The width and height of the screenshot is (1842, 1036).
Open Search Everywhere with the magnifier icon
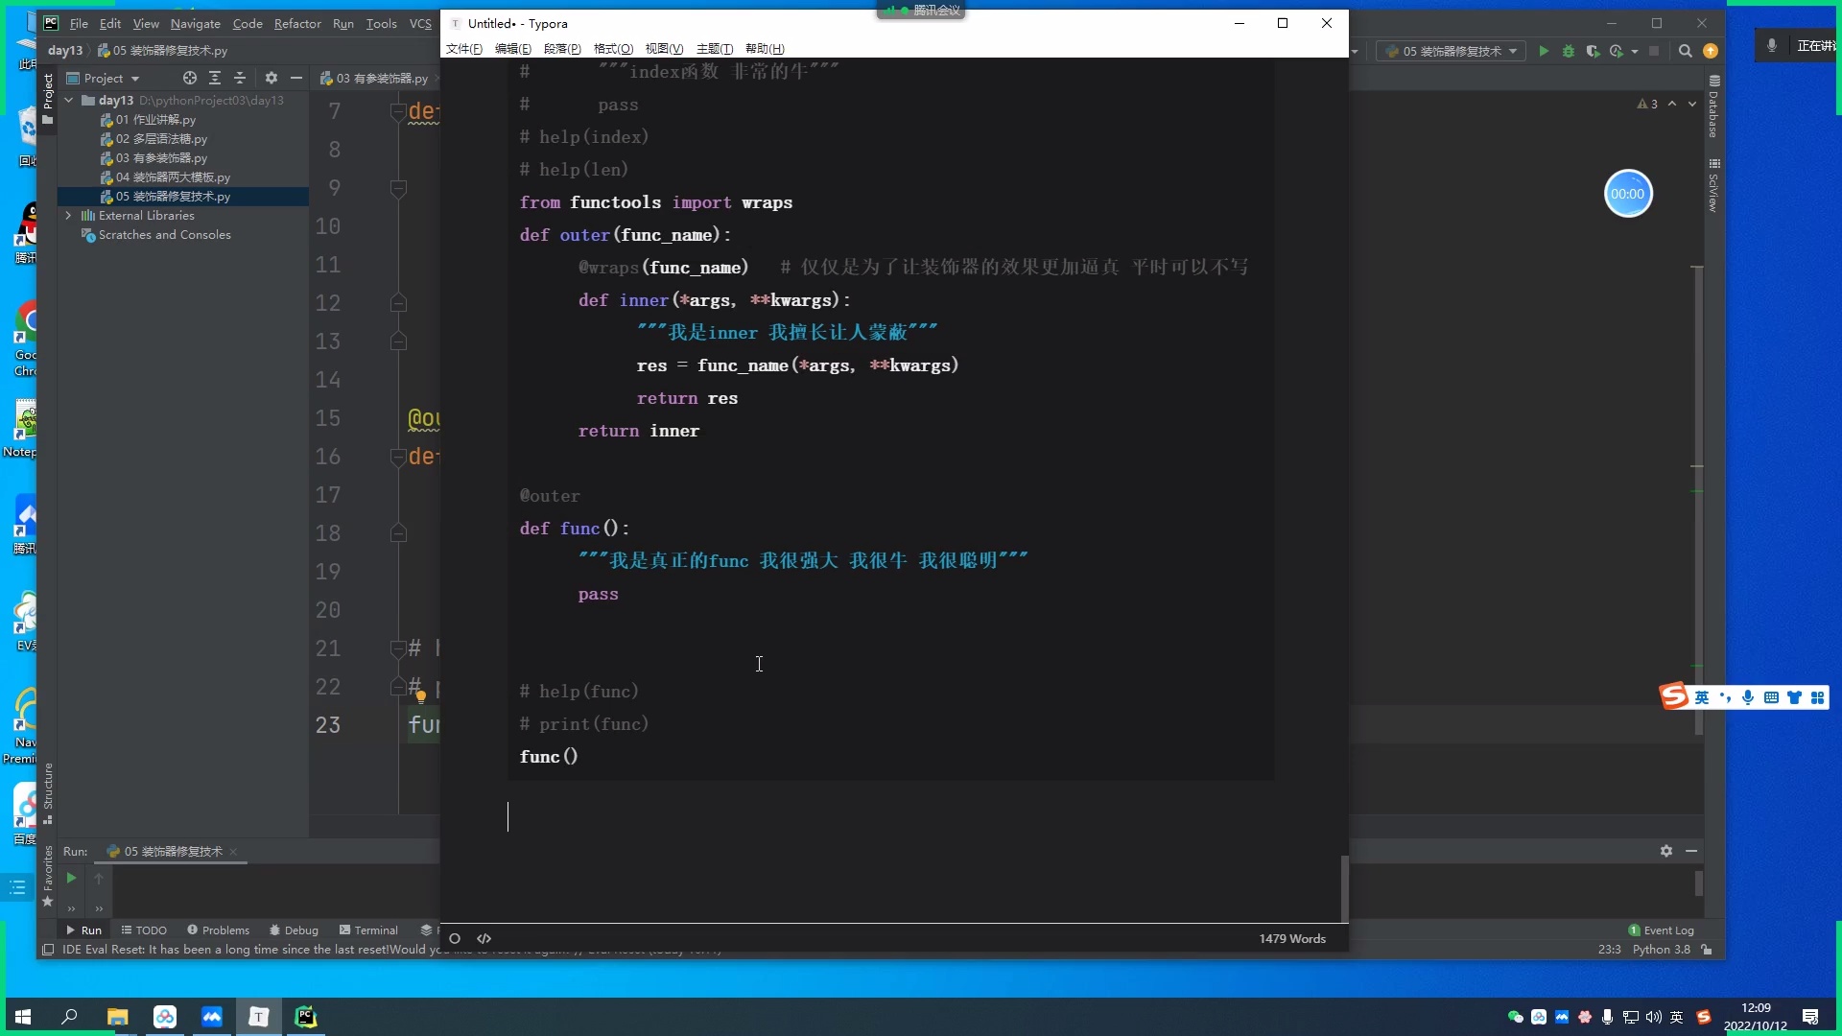tap(1686, 51)
